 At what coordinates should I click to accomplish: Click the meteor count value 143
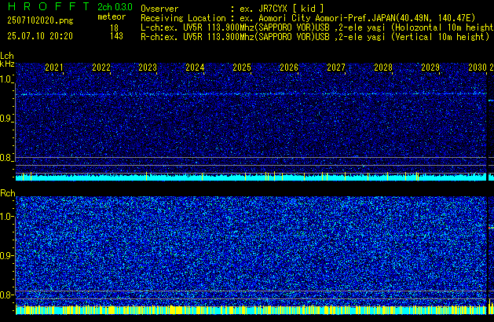116,36
